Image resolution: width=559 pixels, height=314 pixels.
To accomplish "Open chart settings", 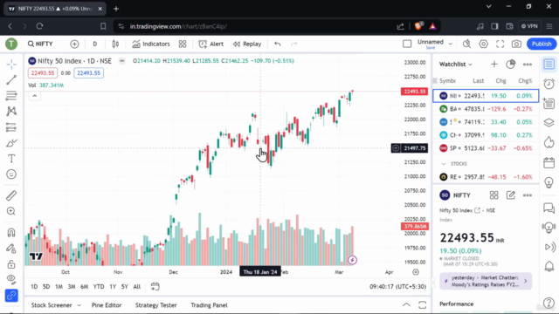I will [x=483, y=44].
